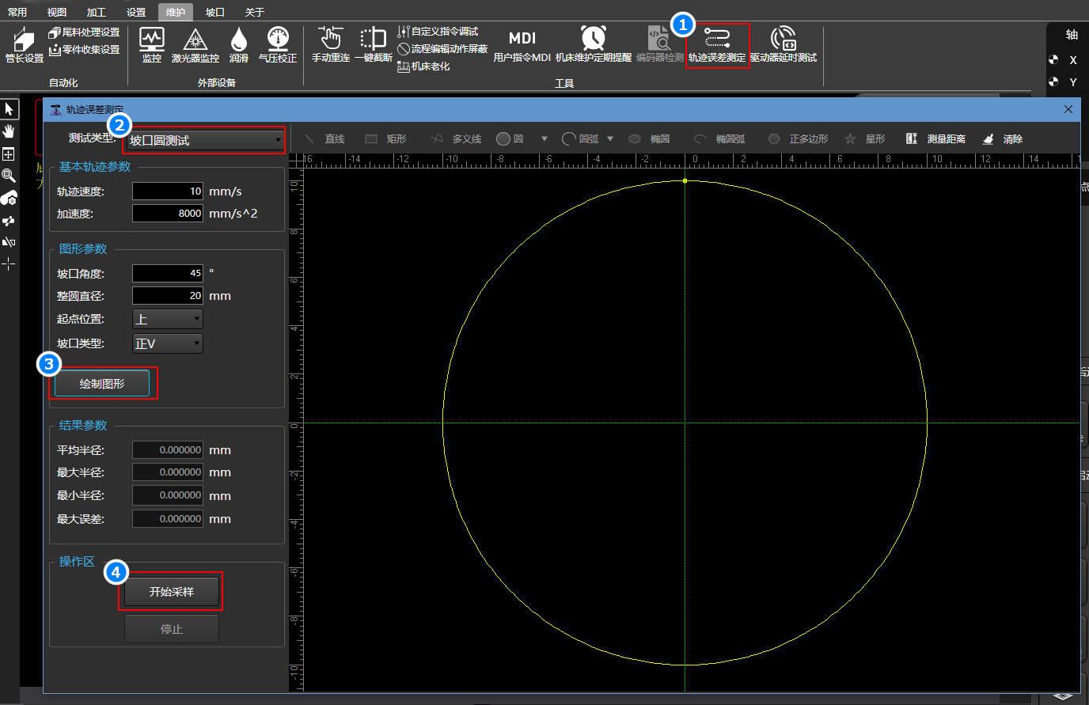Open 尾料处理设置 tailing settings

(x=84, y=32)
